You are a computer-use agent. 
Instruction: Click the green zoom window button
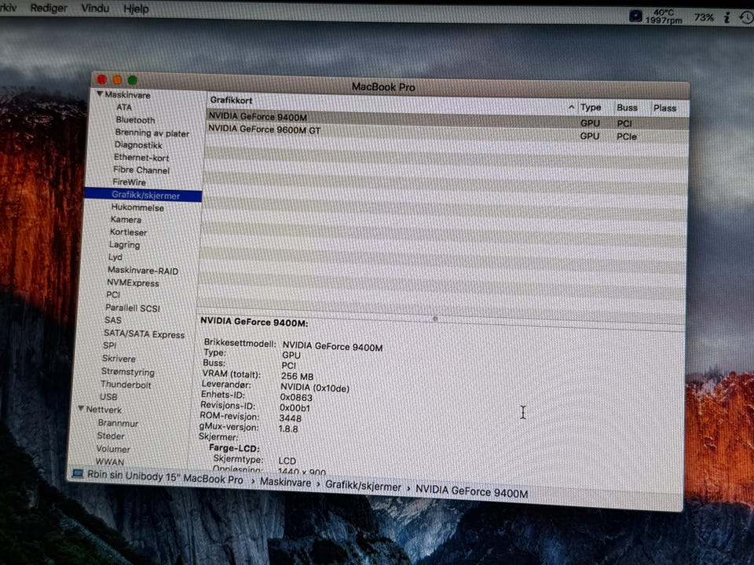click(x=133, y=80)
